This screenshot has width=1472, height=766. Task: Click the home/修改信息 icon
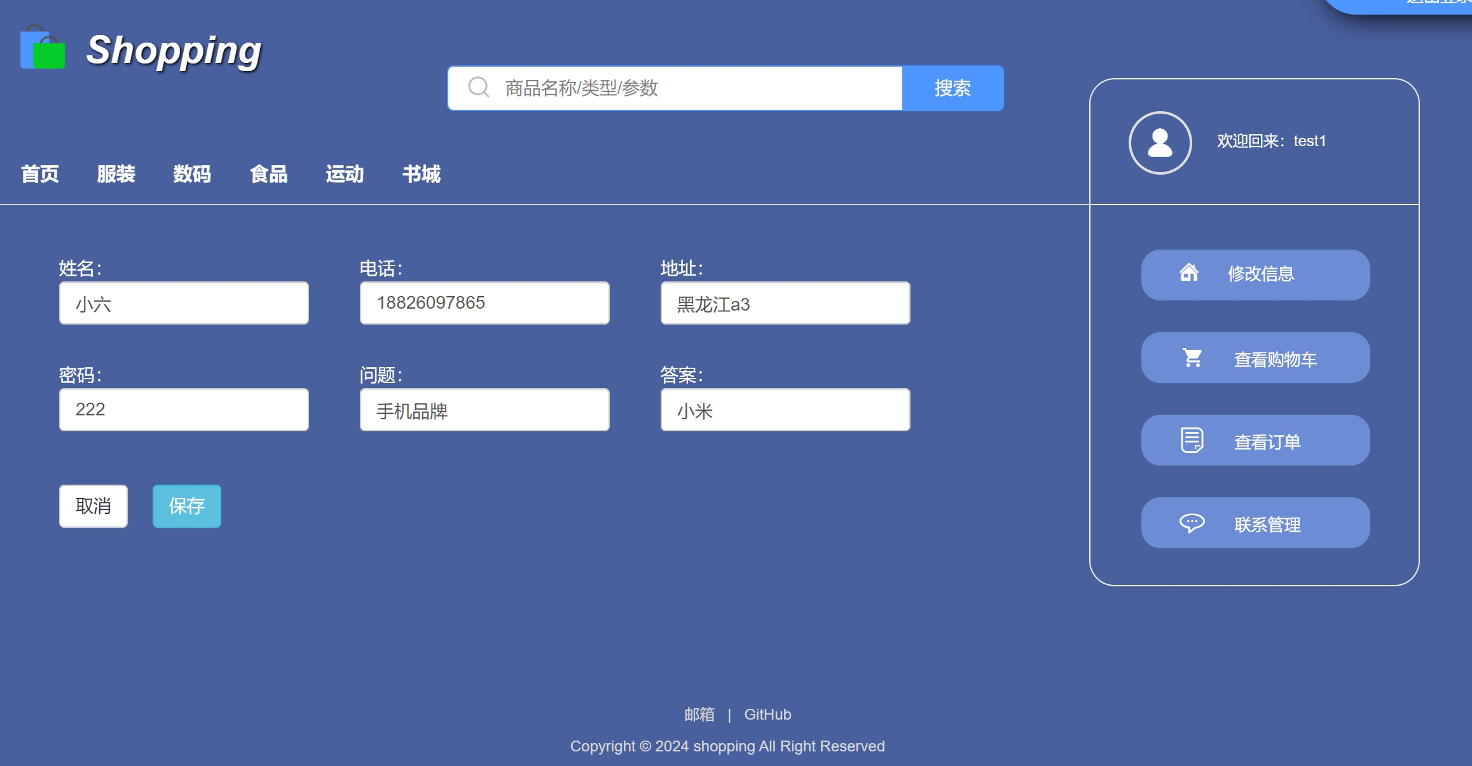[x=1192, y=273]
